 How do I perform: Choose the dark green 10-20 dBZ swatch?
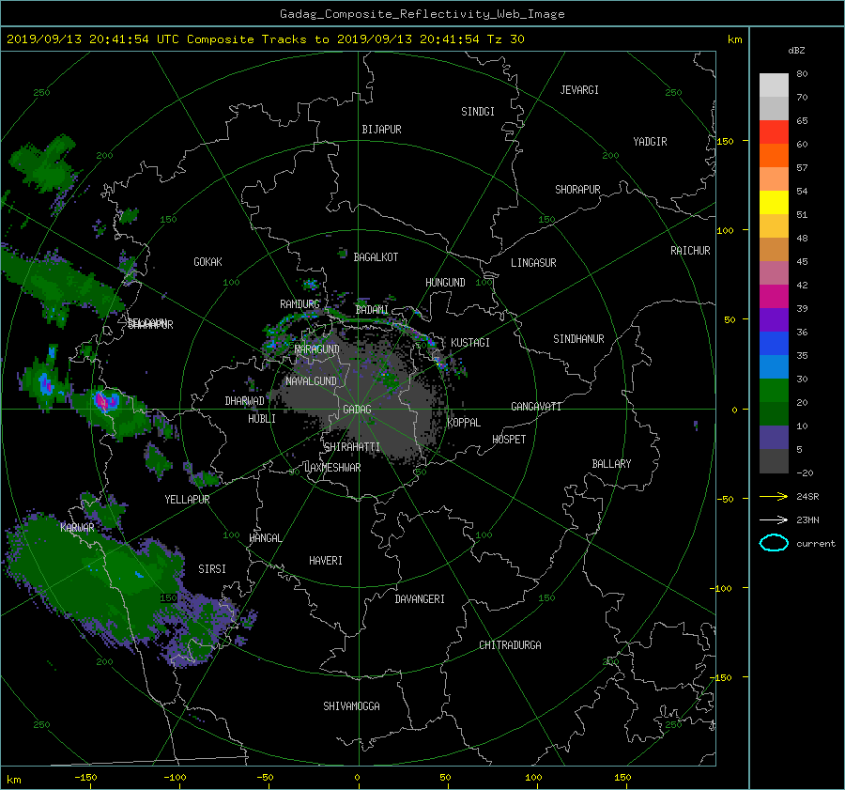(774, 413)
